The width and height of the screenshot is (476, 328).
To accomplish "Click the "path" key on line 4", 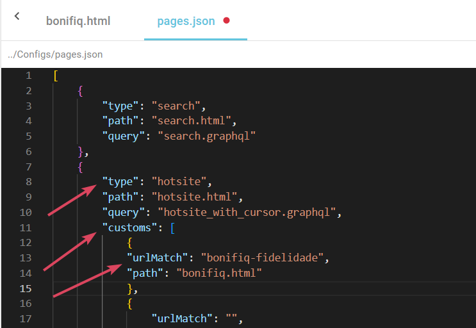I will coord(120,121).
